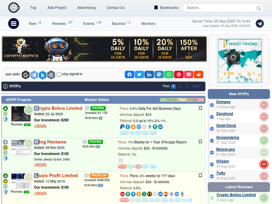Bookmark the Crypto Botics Limited listing
Image resolution: width=272 pixels, height=204 pixels.
tap(200, 108)
